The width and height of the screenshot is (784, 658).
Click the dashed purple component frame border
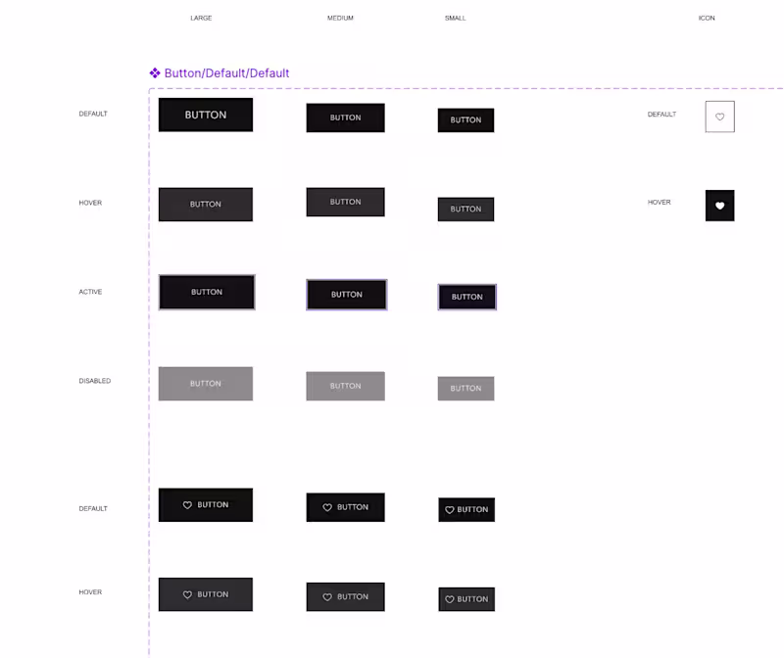pos(148,343)
